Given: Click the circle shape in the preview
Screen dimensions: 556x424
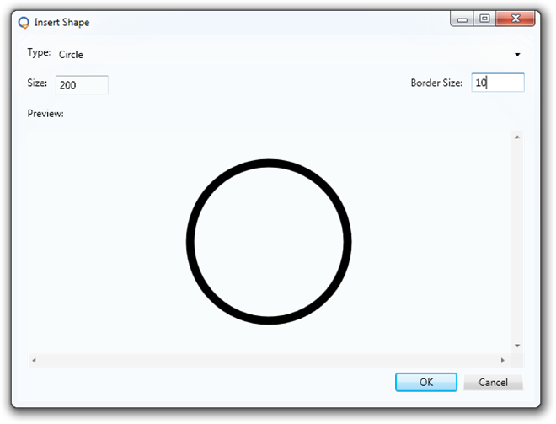Looking at the screenshot, I should coord(269,242).
